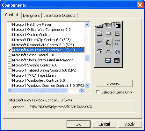The height and width of the screenshot is (131, 145).
Task: Open the Insertable Objects tab
Action: click(x=59, y=16)
